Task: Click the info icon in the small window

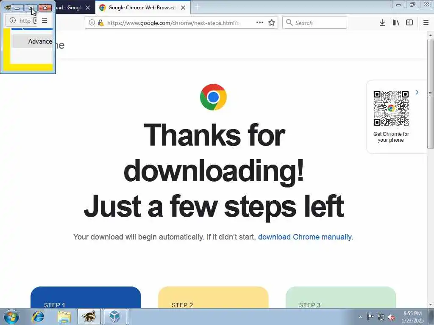Action: point(12,20)
